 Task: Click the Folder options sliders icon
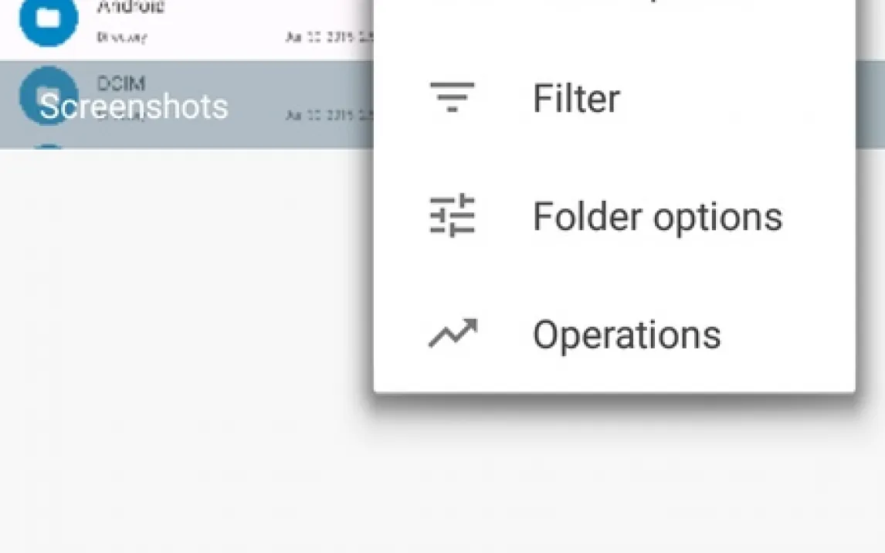[452, 215]
